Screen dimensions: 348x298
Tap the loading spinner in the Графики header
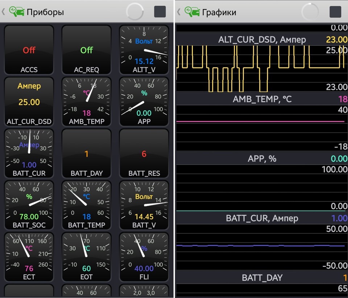tap(310, 12)
